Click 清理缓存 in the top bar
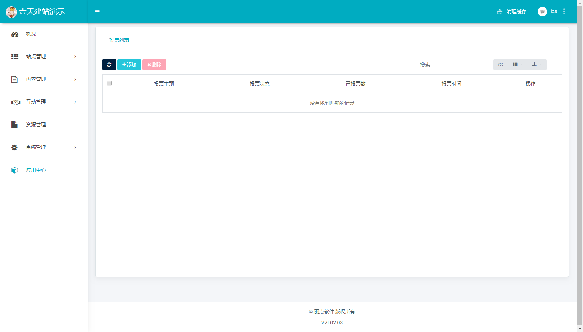This screenshot has height=332, width=583. (516, 12)
